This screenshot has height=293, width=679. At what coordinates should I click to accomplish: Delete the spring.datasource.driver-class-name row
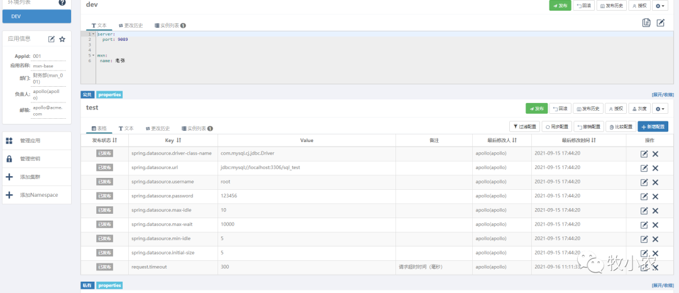point(655,153)
